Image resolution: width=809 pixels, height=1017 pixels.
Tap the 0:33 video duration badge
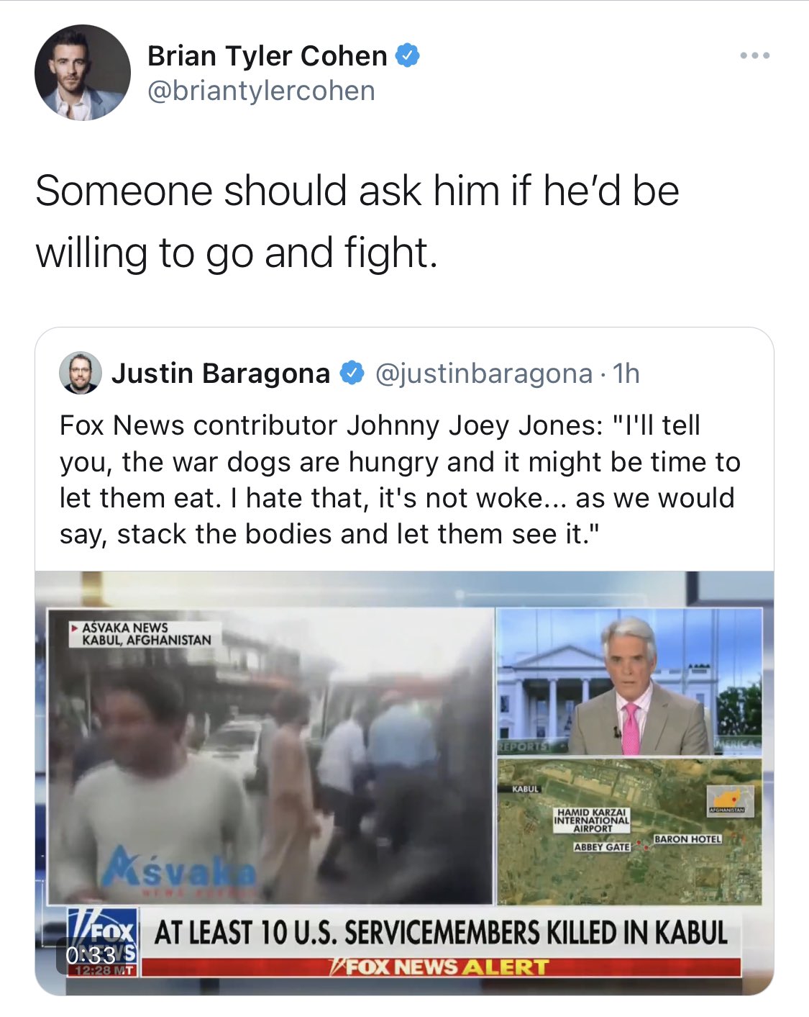click(91, 954)
